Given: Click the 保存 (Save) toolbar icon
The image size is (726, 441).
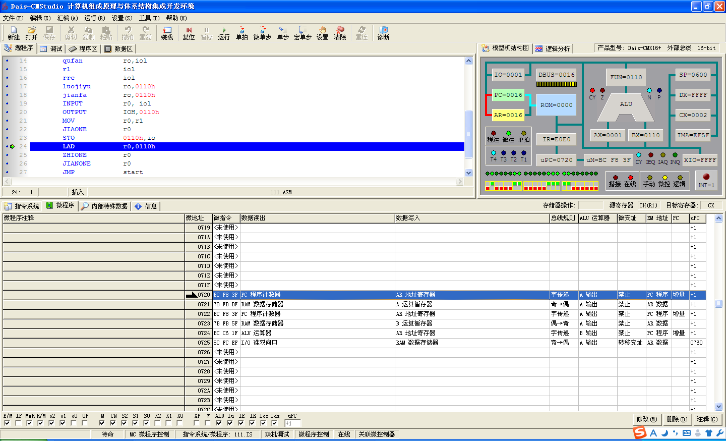Looking at the screenshot, I should click(x=49, y=33).
